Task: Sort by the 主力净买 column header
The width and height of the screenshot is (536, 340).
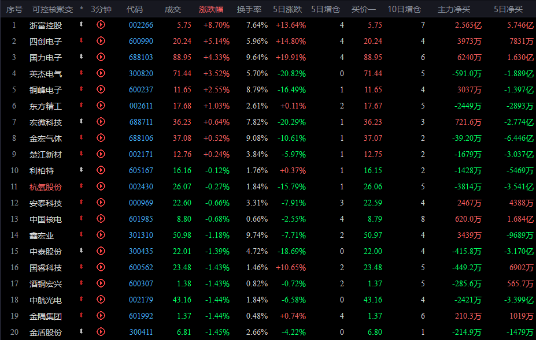Action: tap(454, 9)
